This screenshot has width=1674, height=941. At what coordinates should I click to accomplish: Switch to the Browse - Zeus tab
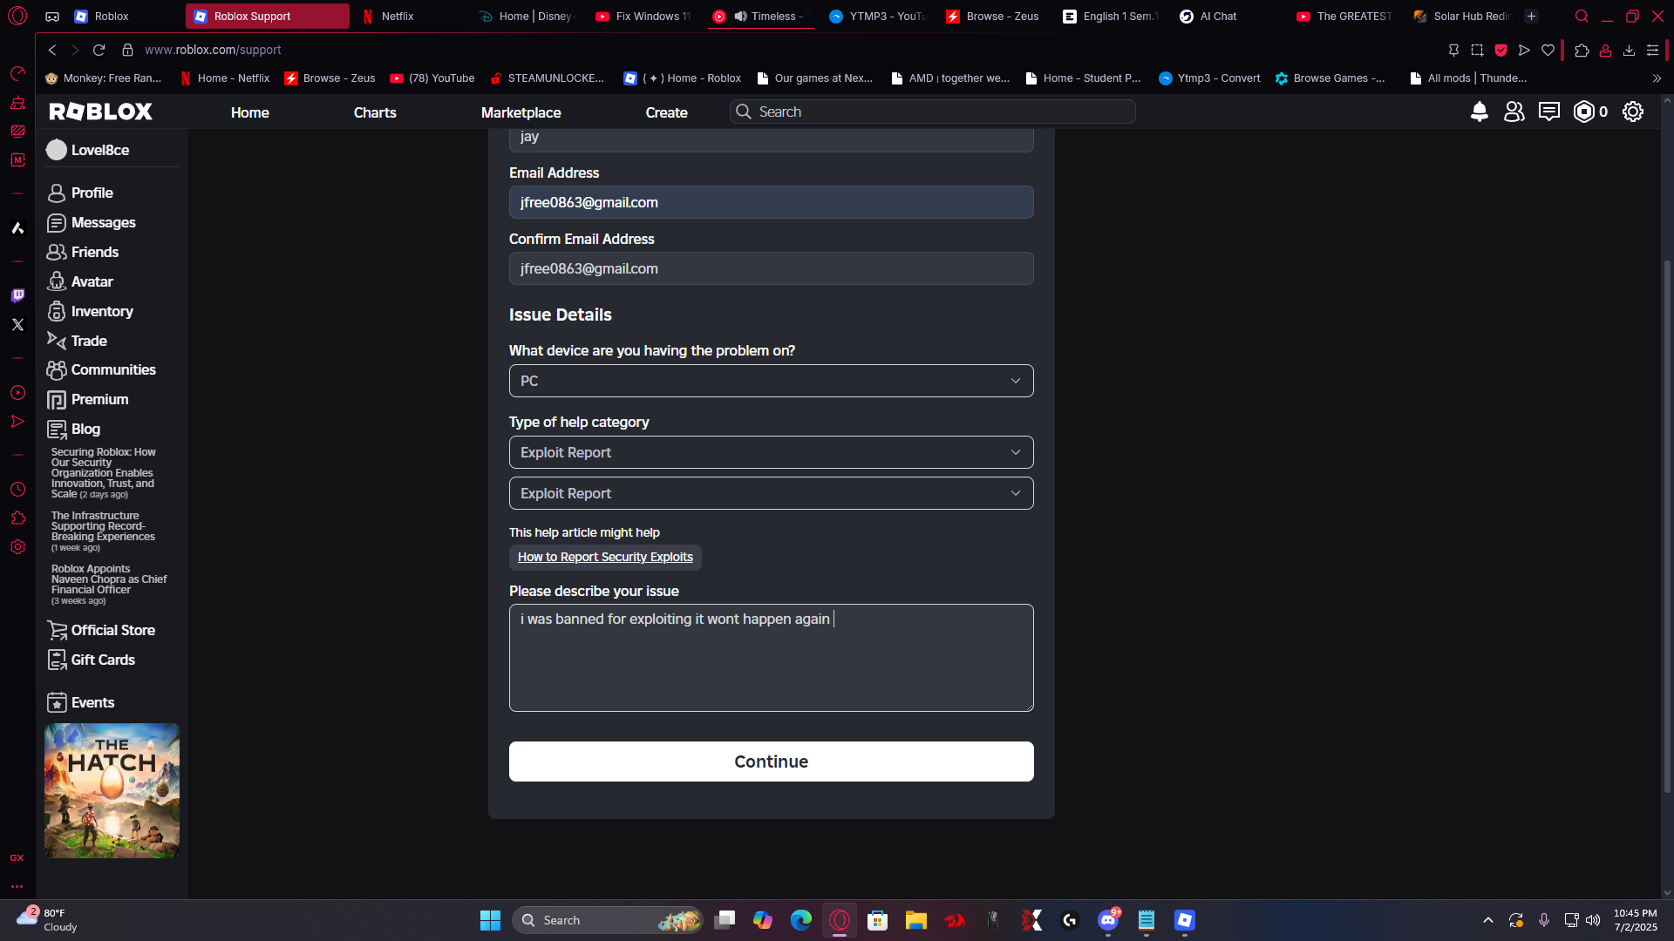[x=994, y=16]
